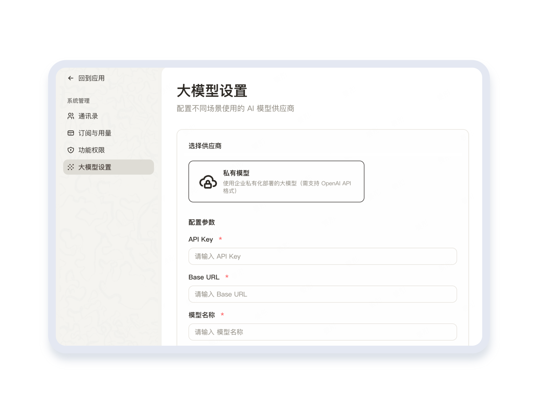Select the 私有模型 provider card title
538x413 pixels.
tap(236, 173)
